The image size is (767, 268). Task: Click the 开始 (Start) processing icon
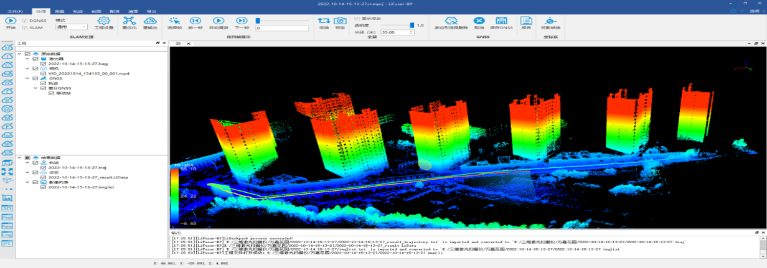tap(11, 21)
